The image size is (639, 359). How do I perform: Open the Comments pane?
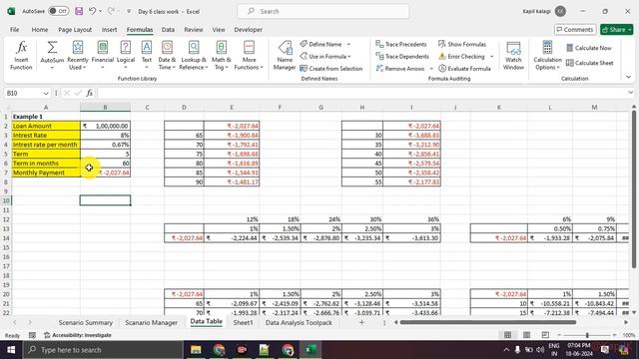[575, 30]
